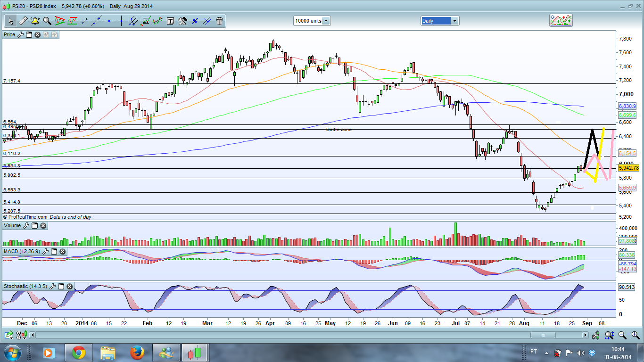This screenshot has height=362, width=644.
Task: Select the support and resistance lines tool
Action: (x=72, y=21)
